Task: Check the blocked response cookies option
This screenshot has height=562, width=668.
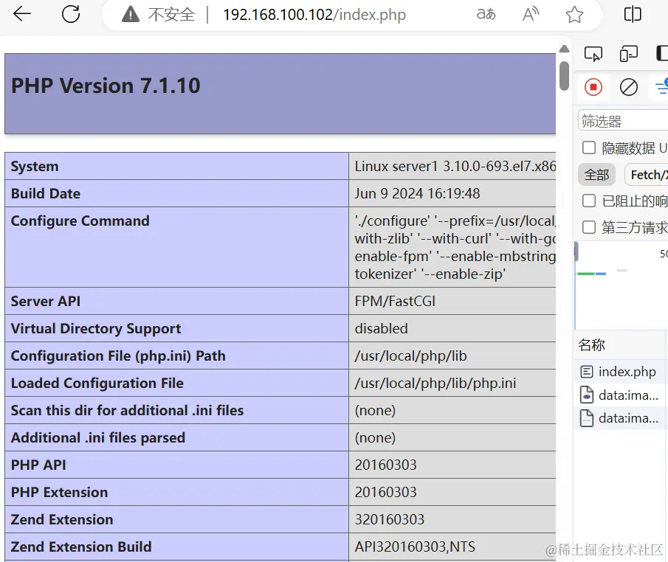Action: pyautogui.click(x=589, y=201)
